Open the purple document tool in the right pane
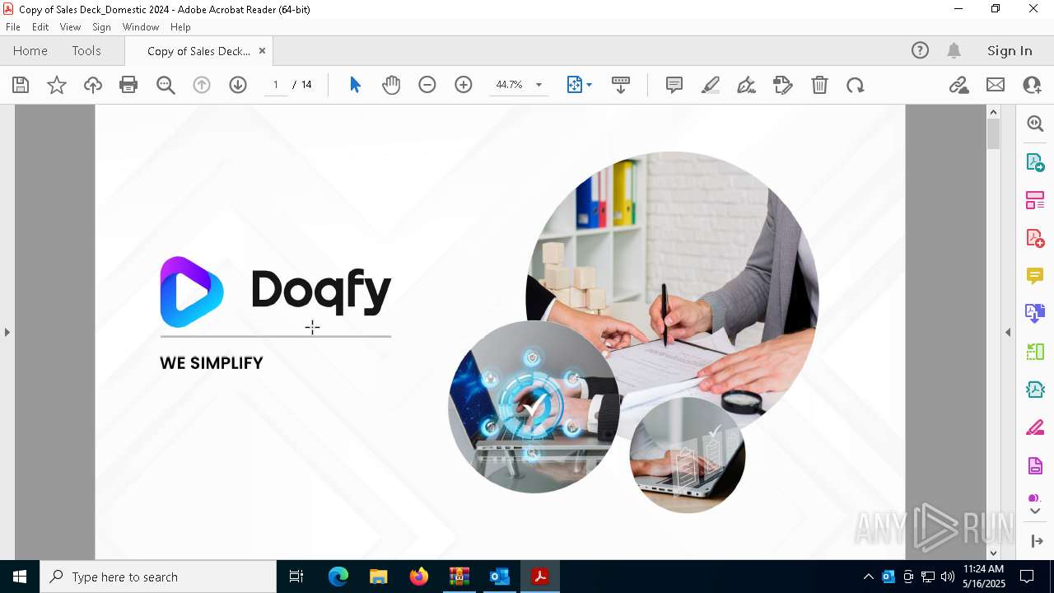1054x593 pixels. (x=1035, y=466)
